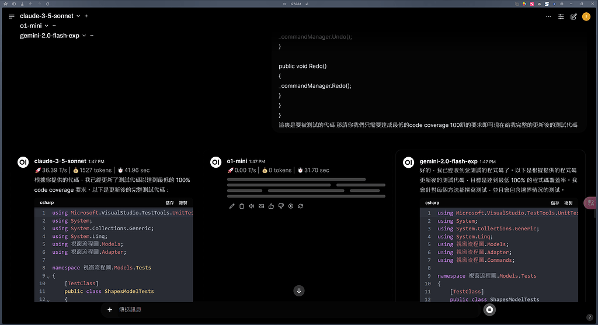Jump to bottom with down arrow
The height and width of the screenshot is (325, 598).
[299, 291]
